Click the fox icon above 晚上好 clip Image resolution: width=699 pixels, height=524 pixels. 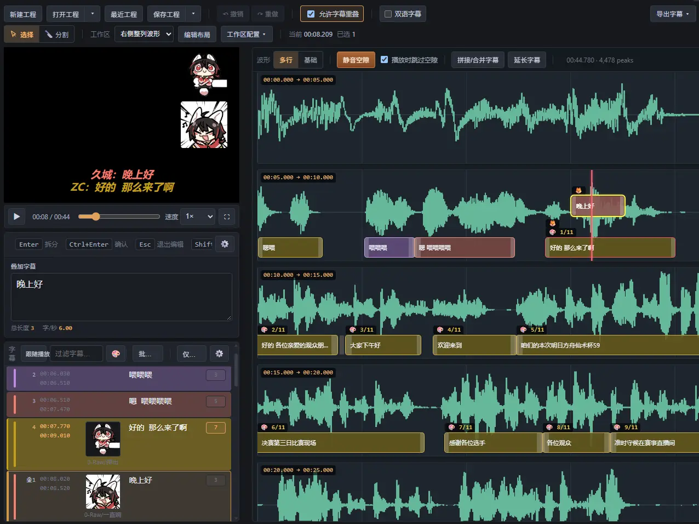click(578, 191)
